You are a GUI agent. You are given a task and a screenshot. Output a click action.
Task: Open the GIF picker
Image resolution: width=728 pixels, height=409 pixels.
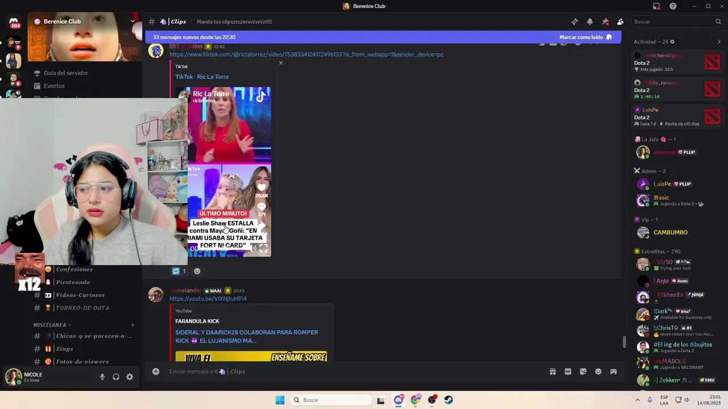[x=568, y=372]
